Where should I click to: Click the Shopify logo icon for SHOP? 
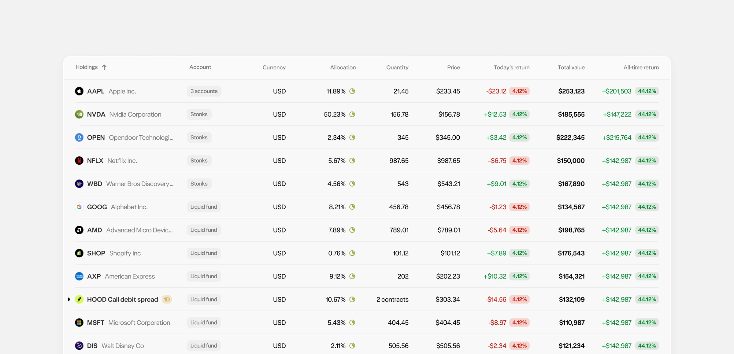79,253
